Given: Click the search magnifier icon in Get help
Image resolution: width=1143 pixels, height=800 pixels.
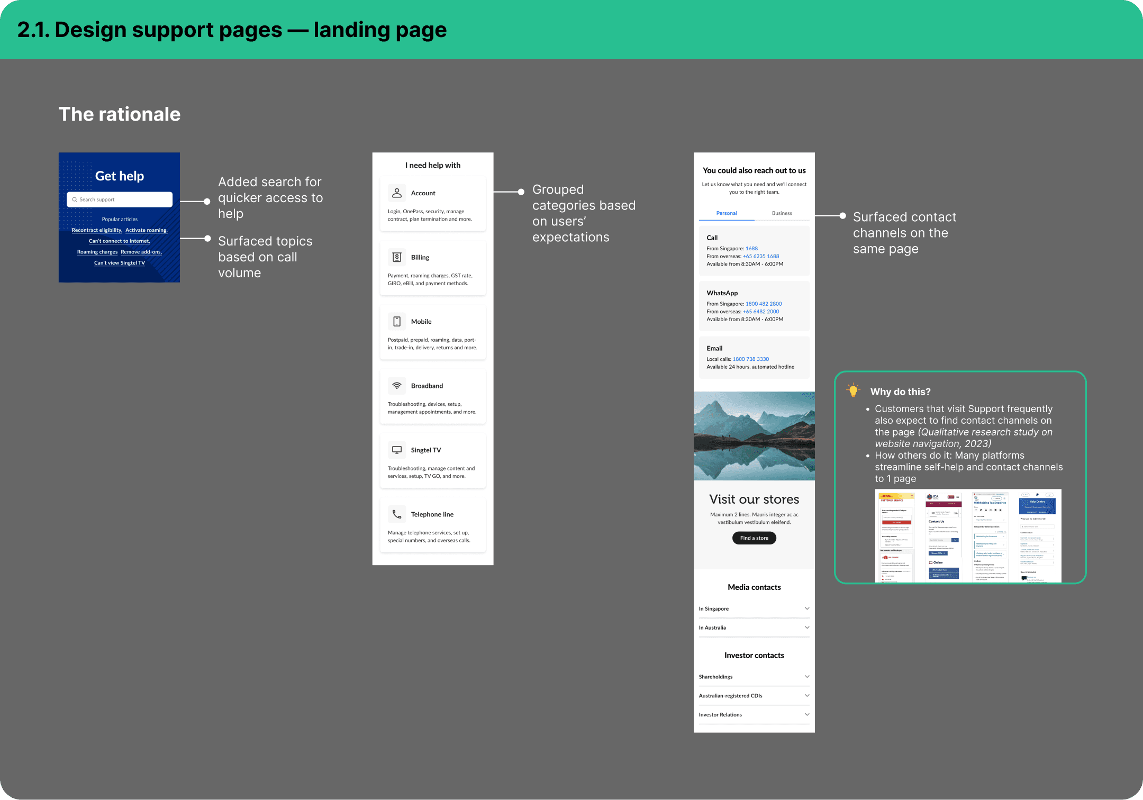Looking at the screenshot, I should pos(75,199).
